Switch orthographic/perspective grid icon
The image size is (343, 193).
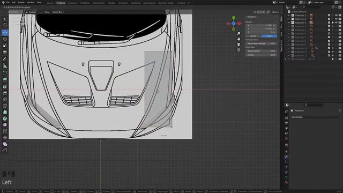click(x=238, y=50)
